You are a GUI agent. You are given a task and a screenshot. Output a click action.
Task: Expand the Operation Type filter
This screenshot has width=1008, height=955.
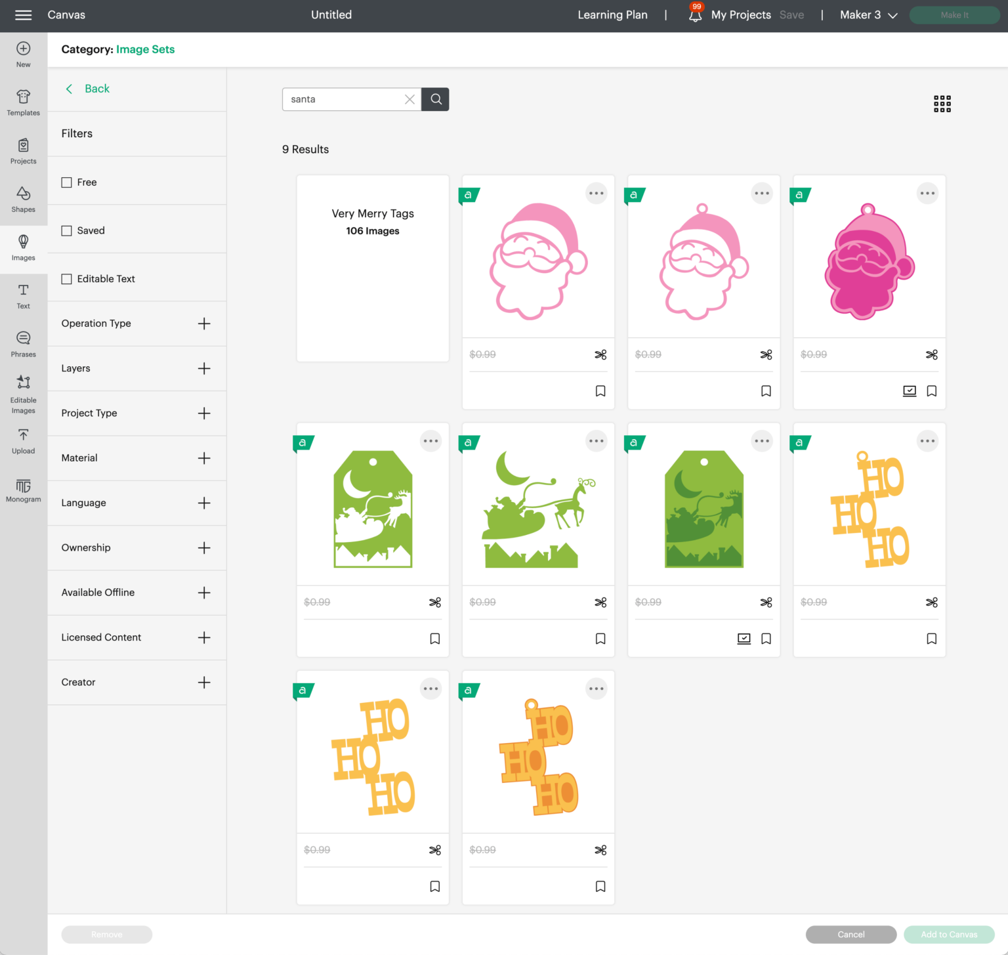tap(204, 324)
